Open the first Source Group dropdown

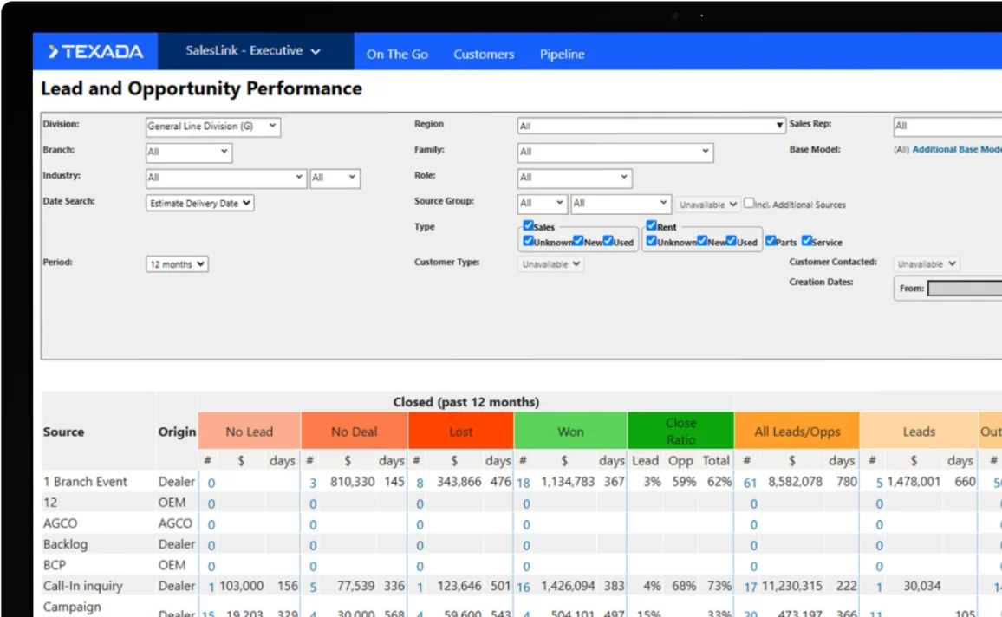point(542,203)
